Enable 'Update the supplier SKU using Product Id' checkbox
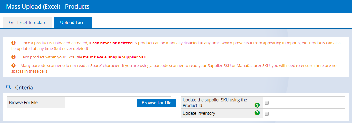This screenshot has width=352, height=123. click(x=267, y=103)
